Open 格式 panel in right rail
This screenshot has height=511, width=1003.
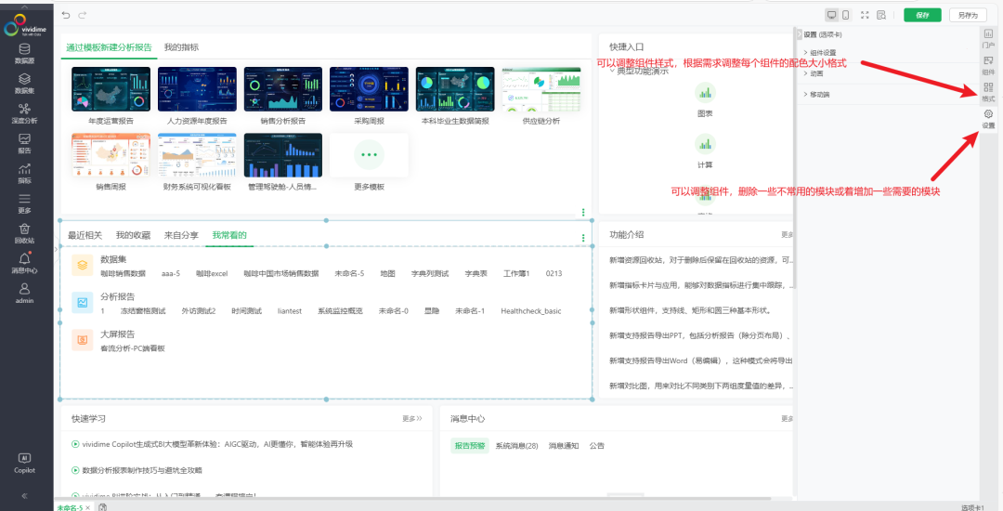[988, 92]
